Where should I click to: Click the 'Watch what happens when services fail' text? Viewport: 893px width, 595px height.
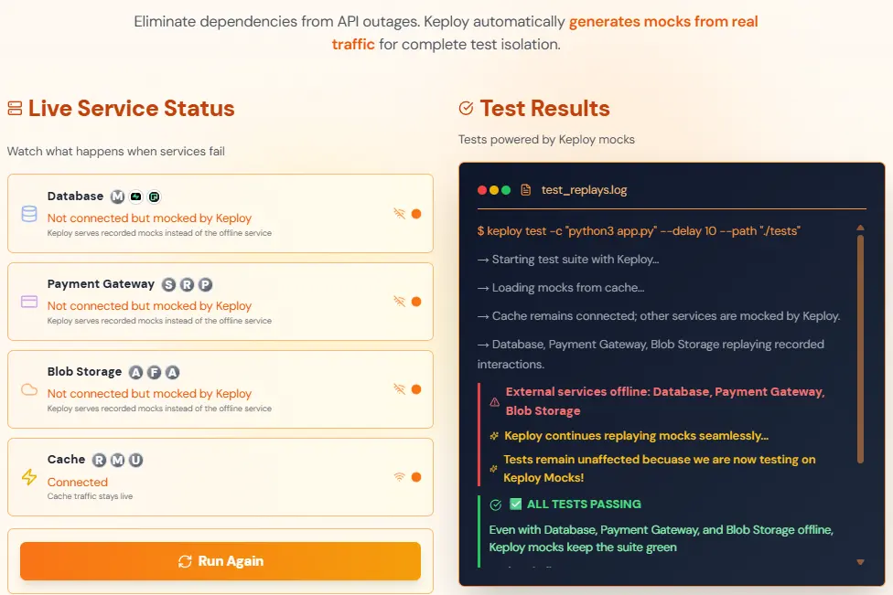(x=116, y=152)
